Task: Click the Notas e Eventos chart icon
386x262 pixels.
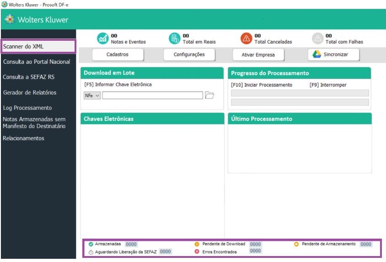Action: [x=102, y=38]
